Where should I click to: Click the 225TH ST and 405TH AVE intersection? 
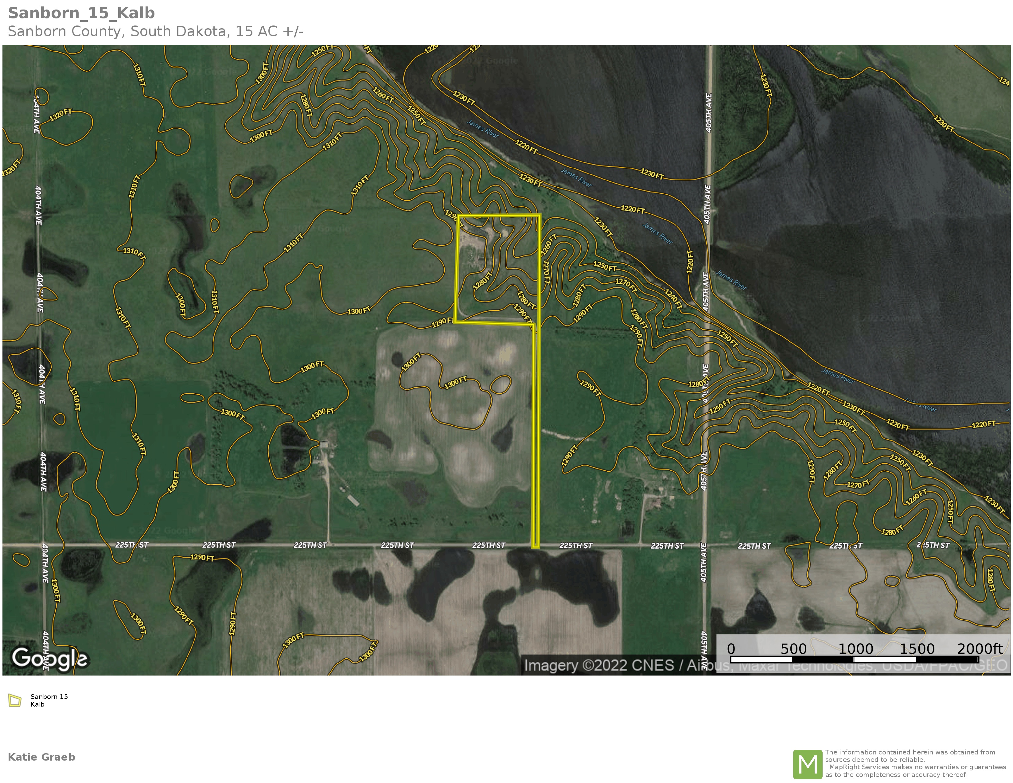tap(704, 546)
